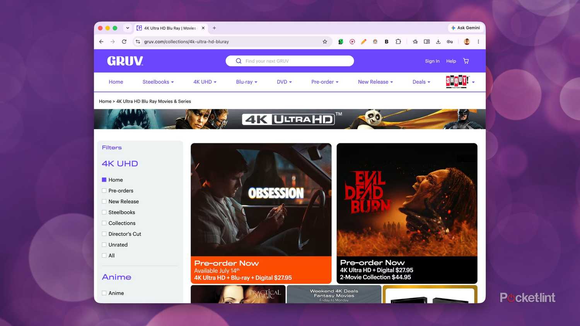Open the tab search chevron dropdown
The height and width of the screenshot is (326, 580).
click(128, 28)
